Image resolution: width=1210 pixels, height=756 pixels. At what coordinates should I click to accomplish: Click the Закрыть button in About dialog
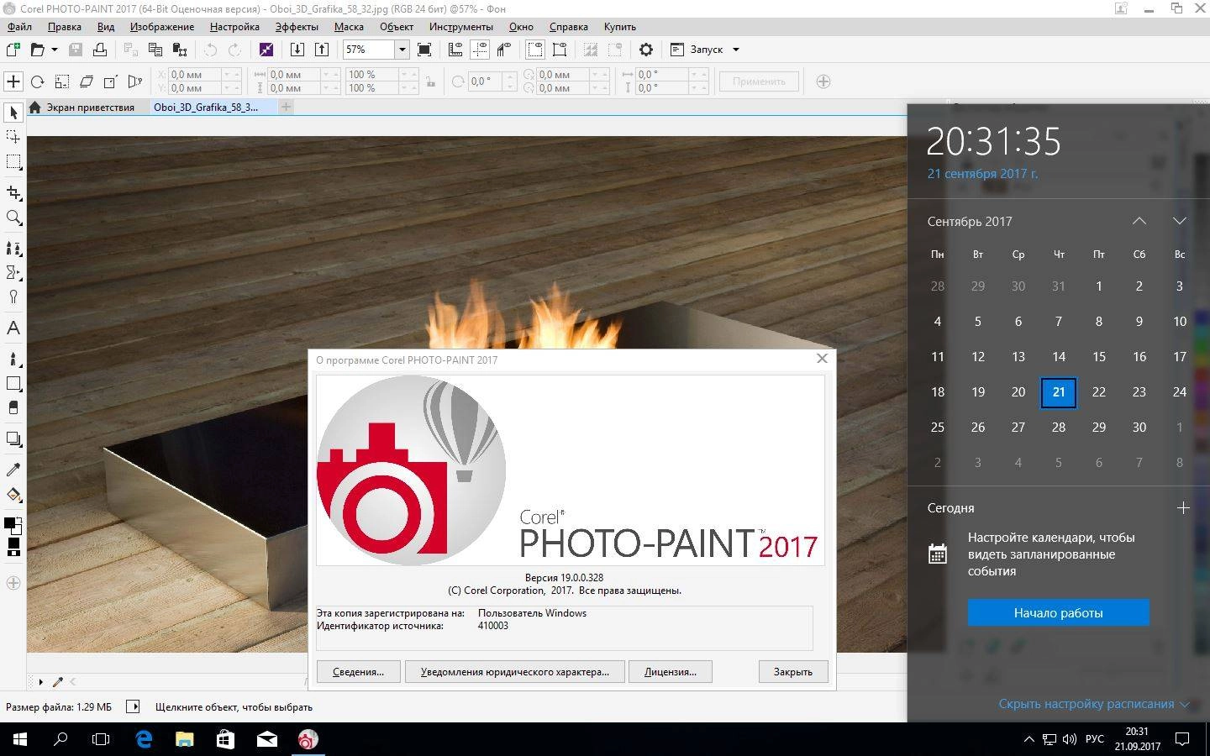click(x=793, y=671)
